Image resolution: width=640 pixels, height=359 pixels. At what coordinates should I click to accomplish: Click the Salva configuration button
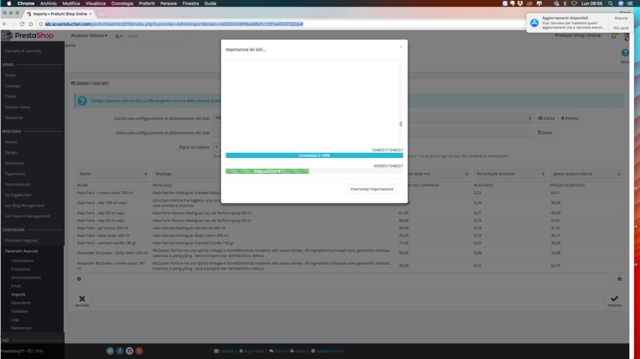coord(545,132)
